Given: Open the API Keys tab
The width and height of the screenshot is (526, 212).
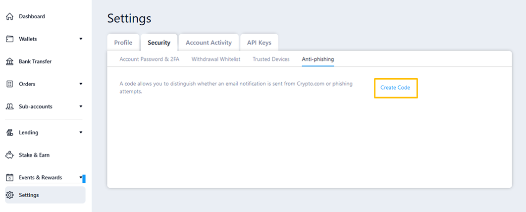Looking at the screenshot, I should coord(260,43).
